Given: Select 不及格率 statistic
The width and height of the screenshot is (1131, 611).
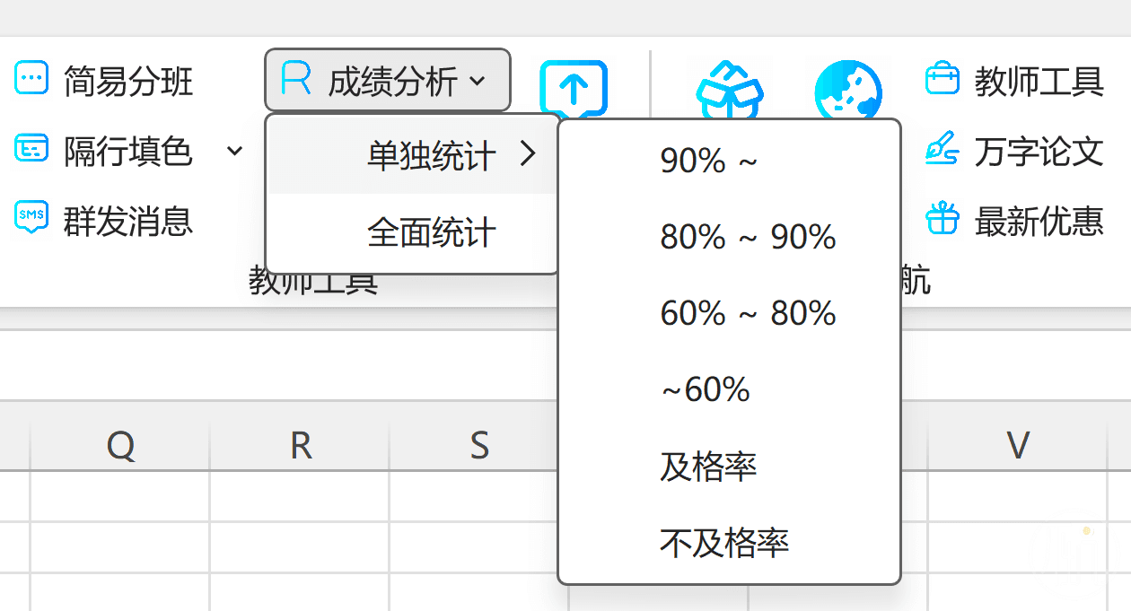Looking at the screenshot, I should tap(724, 542).
